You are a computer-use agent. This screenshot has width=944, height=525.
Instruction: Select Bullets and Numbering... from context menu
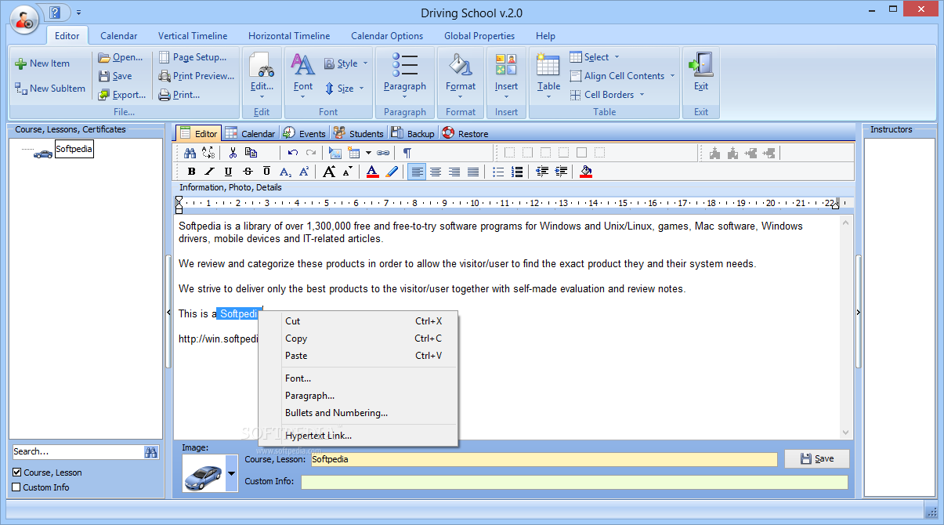click(358, 413)
